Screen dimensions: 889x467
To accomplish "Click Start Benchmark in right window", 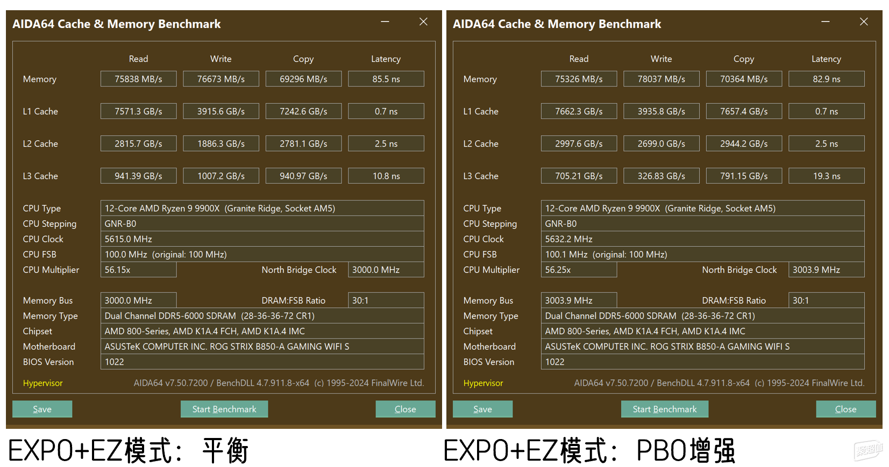I will click(x=665, y=409).
